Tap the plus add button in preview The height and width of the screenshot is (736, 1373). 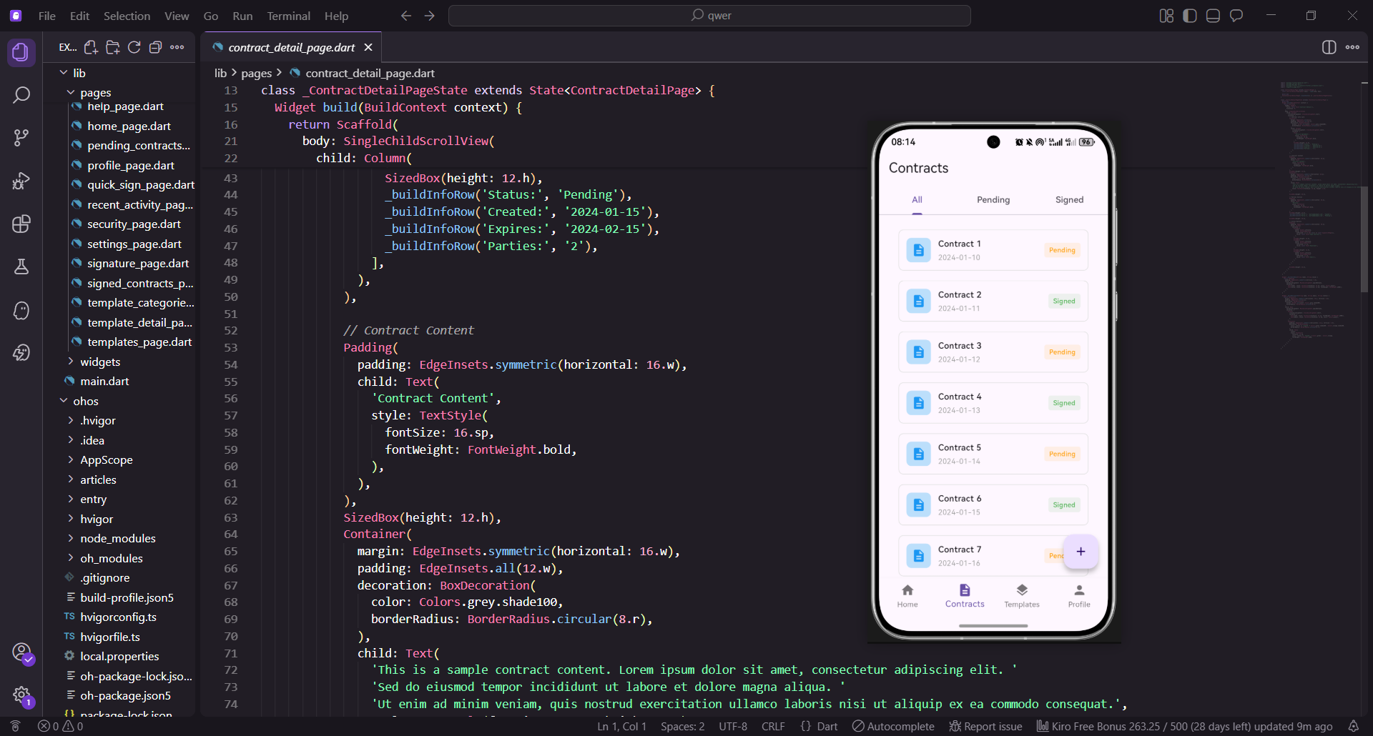[x=1081, y=552]
